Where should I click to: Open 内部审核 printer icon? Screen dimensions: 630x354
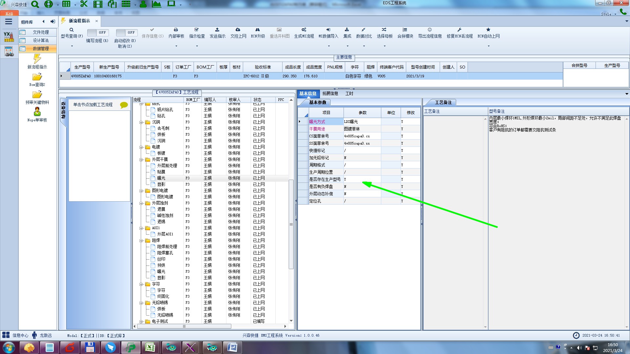(x=176, y=30)
